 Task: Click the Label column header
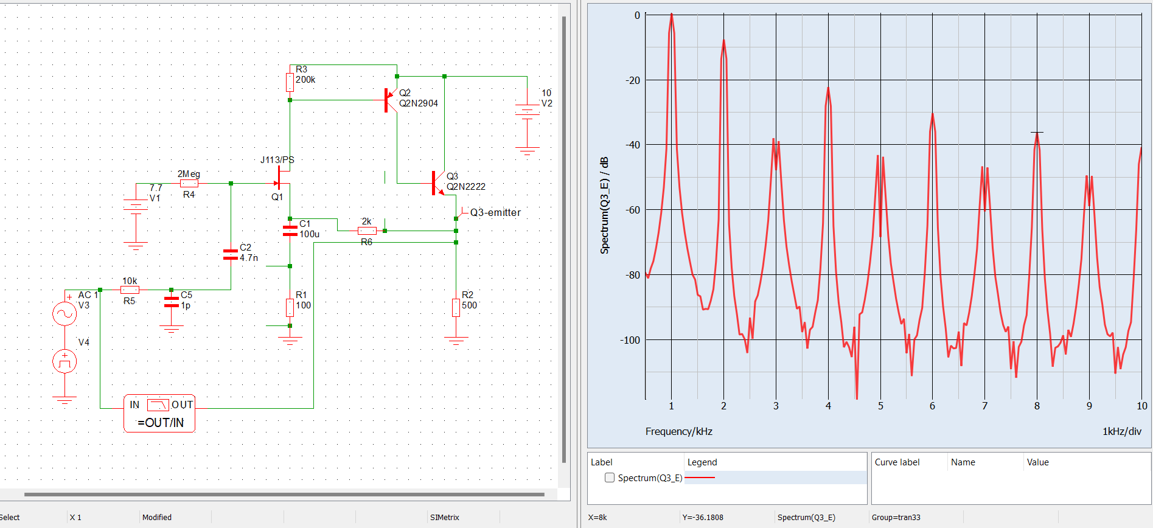(602, 462)
